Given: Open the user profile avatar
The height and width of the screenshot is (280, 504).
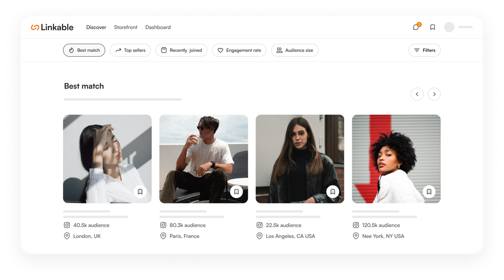Looking at the screenshot, I should (x=449, y=27).
